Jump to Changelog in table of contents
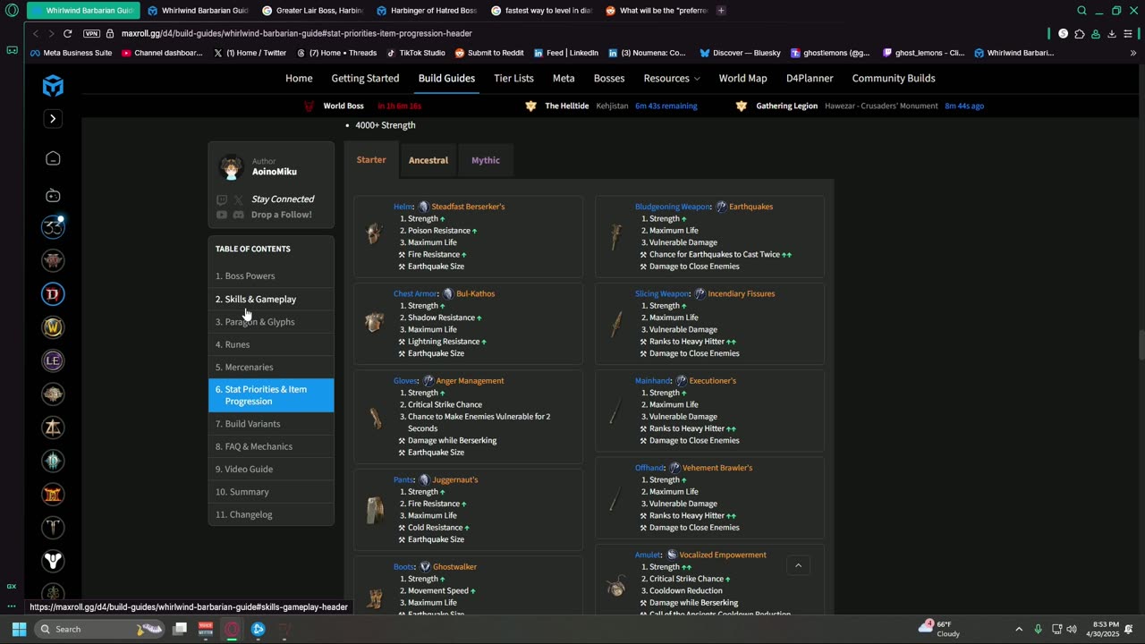Screen dimensions: 1145x644 pos(271,514)
